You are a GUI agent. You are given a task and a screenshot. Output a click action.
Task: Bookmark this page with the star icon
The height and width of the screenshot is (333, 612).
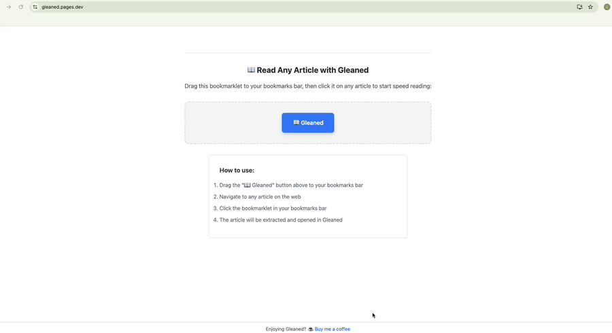click(x=590, y=7)
